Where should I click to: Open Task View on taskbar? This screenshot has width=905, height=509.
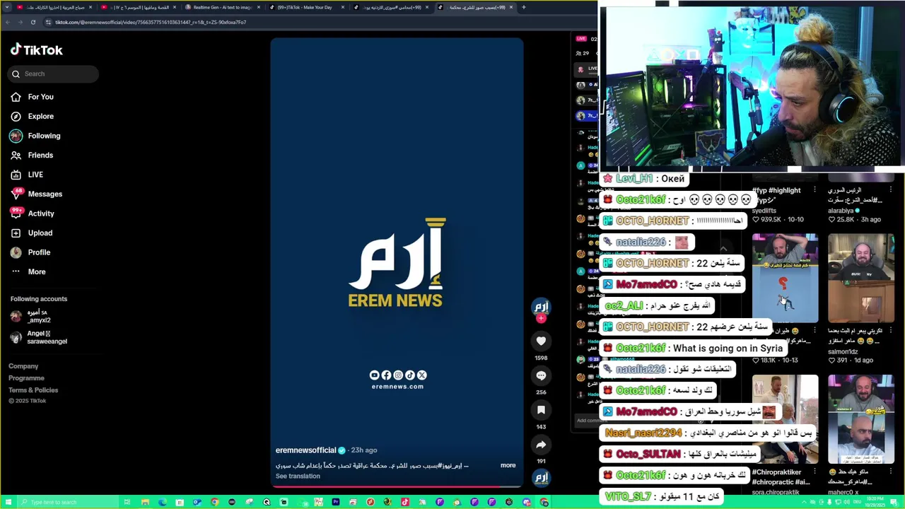click(127, 502)
